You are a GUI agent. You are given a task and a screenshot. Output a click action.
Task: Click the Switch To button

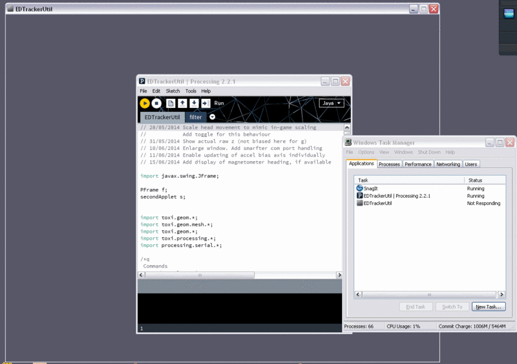click(x=452, y=306)
